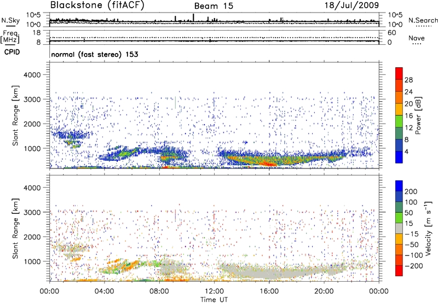The height and width of the screenshot is (303, 438).
Task: Pick teal Velocity segment between 50 and 100
Action: point(399,207)
